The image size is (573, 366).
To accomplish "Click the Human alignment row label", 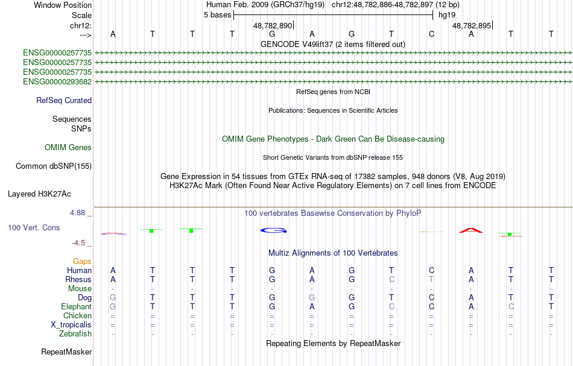I will [x=79, y=271].
